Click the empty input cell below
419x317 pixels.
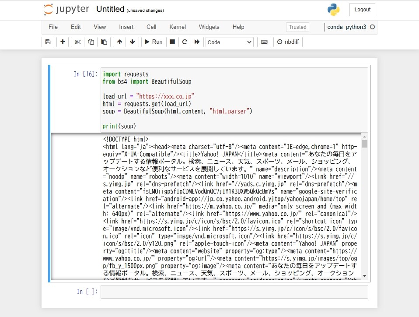(x=234, y=292)
